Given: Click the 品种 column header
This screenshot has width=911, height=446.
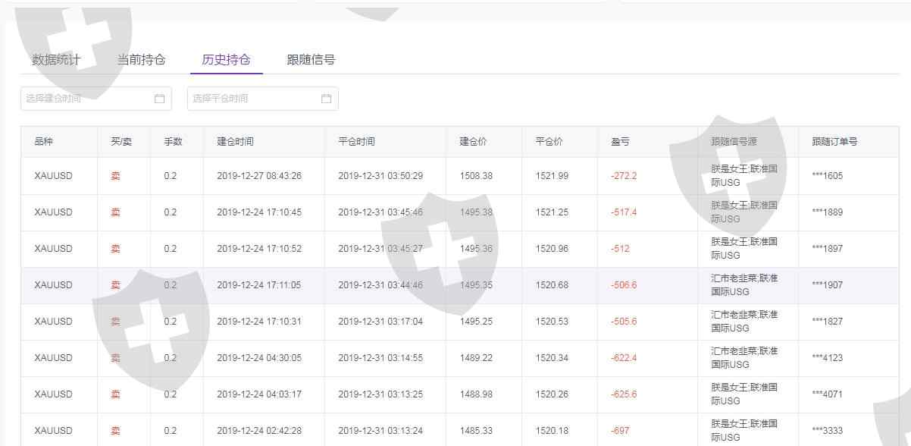Looking at the screenshot, I should pyautogui.click(x=44, y=142).
